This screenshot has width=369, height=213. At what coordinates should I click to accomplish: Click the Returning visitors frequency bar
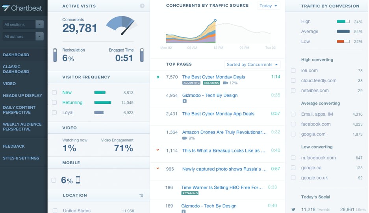(x=103, y=102)
